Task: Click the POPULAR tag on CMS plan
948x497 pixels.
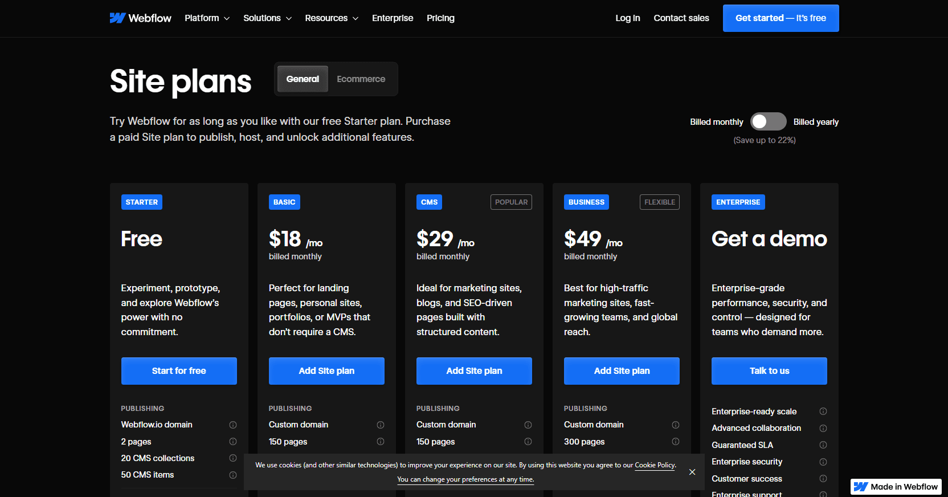Action: click(511, 202)
